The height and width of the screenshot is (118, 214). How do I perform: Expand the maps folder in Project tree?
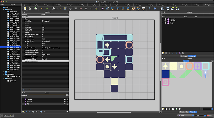[4, 72]
